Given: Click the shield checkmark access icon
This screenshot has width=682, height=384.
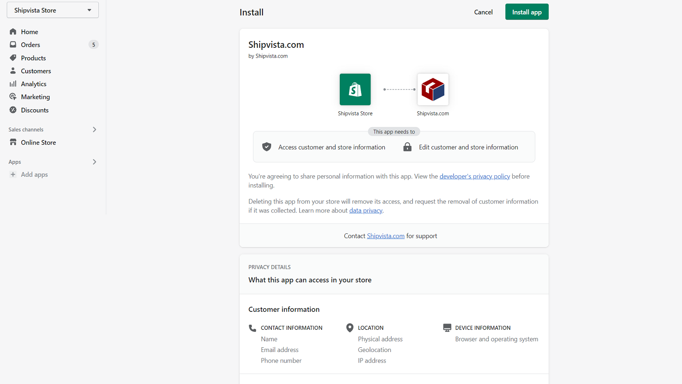Looking at the screenshot, I should coord(267,147).
